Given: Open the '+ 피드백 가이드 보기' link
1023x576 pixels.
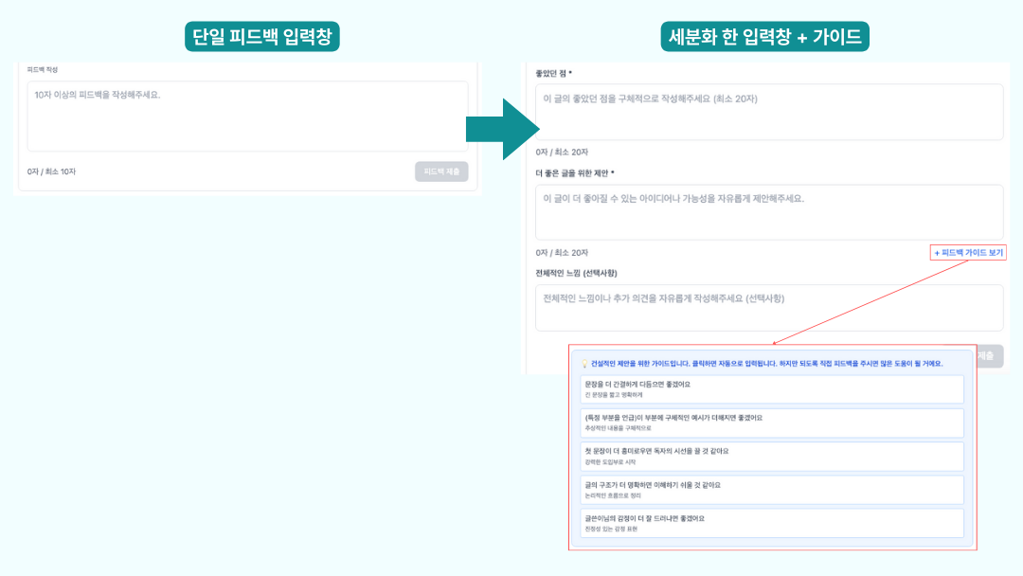Looking at the screenshot, I should 968,253.
